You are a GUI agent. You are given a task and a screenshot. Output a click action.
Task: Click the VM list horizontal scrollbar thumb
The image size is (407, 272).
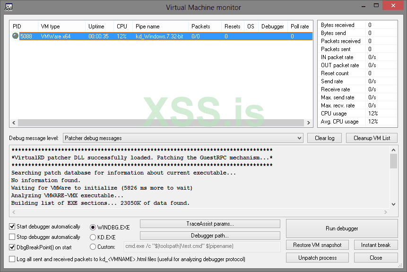(161, 123)
